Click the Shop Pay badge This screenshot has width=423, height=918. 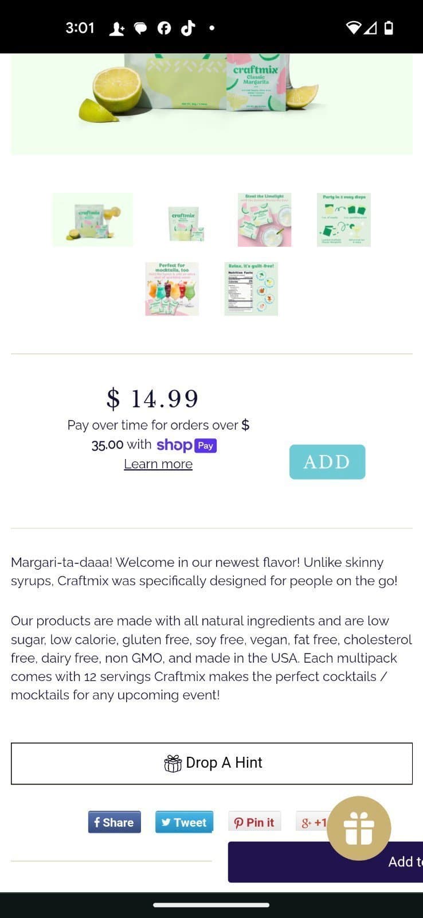pyautogui.click(x=186, y=445)
